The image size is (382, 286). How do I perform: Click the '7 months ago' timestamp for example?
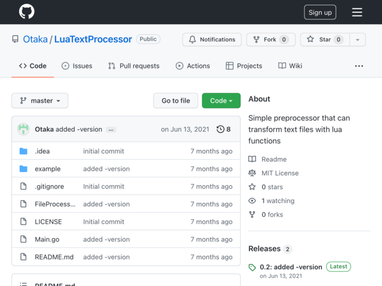tap(211, 169)
